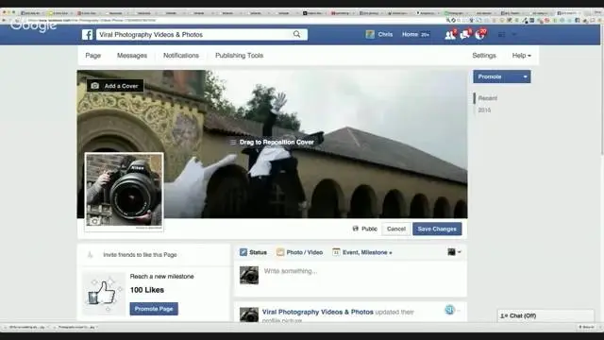Switch to the Publishing Tools tab
Viewport: 604px width, 340px height.
click(x=239, y=56)
